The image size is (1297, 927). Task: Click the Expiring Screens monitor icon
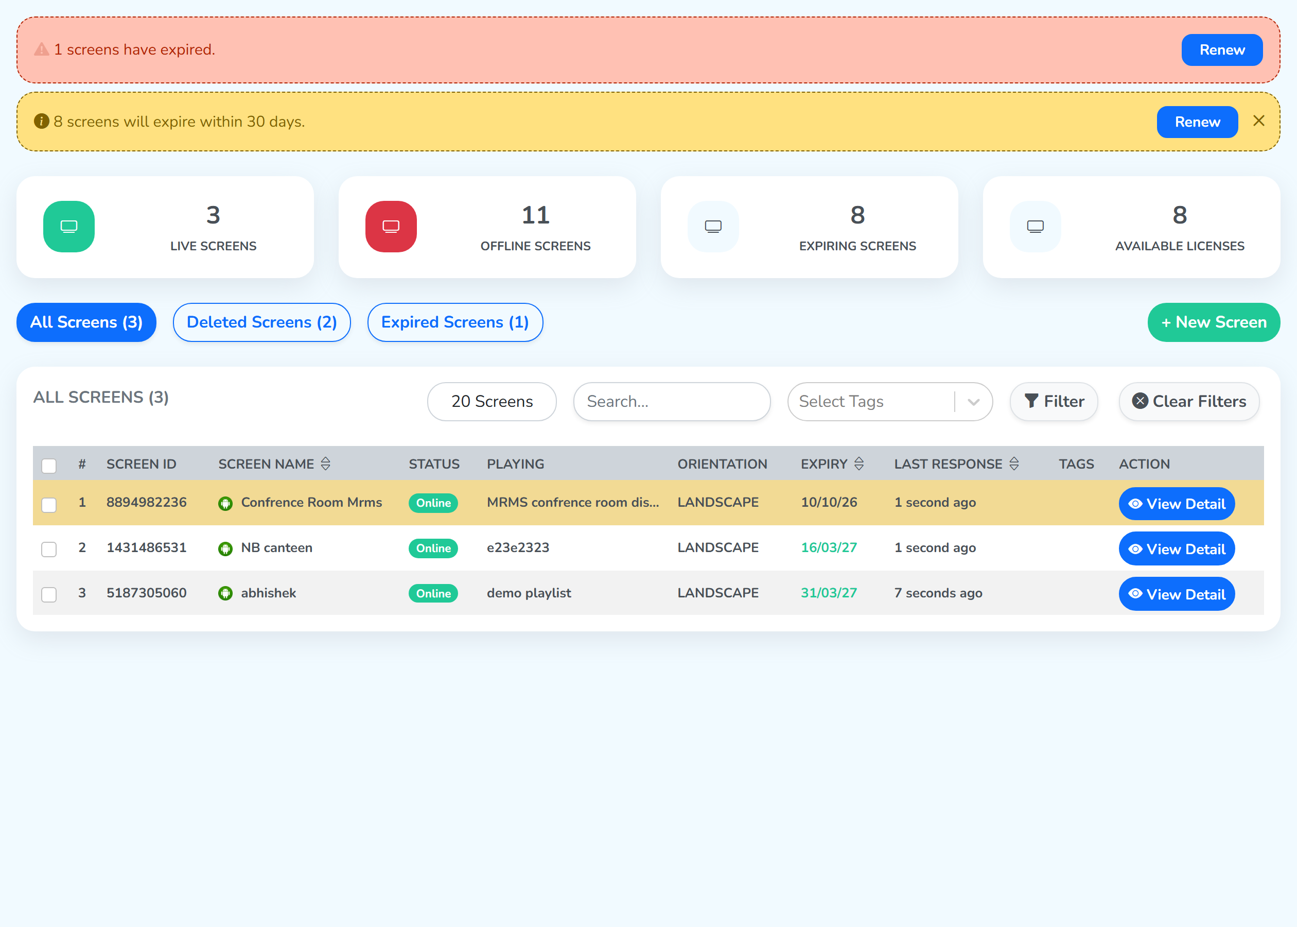tap(713, 227)
